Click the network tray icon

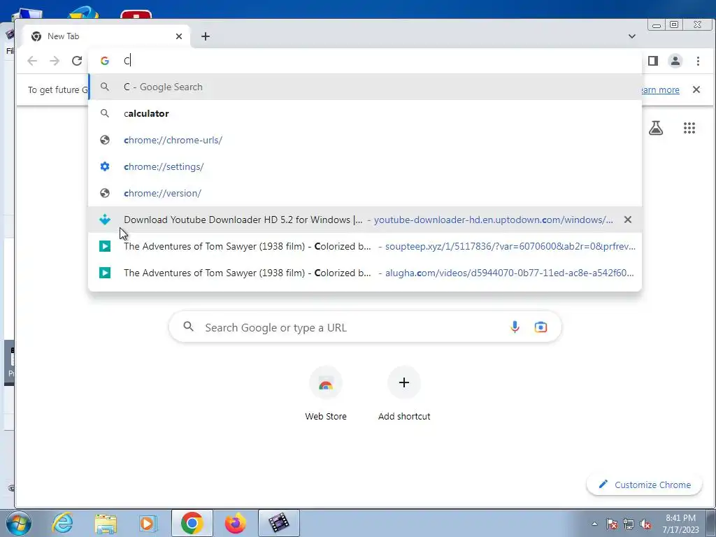tap(629, 524)
